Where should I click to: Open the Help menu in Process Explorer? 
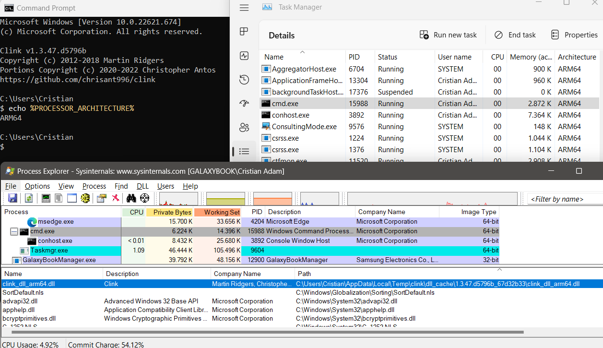pos(190,186)
